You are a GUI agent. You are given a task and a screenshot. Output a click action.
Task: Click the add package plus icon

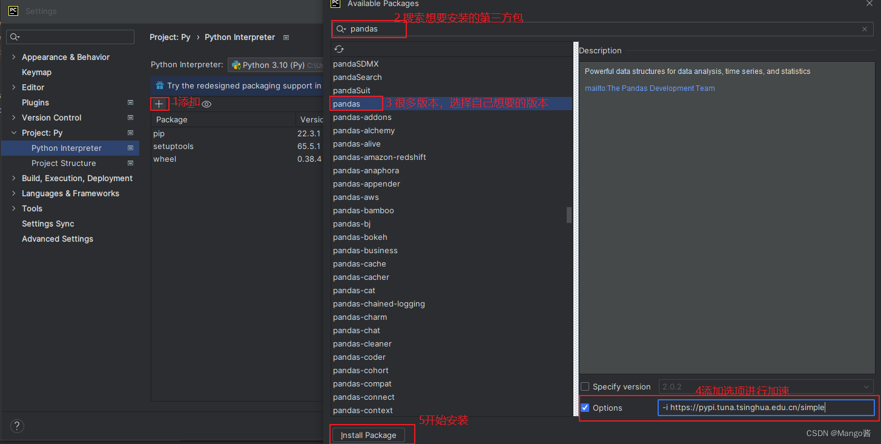point(159,104)
